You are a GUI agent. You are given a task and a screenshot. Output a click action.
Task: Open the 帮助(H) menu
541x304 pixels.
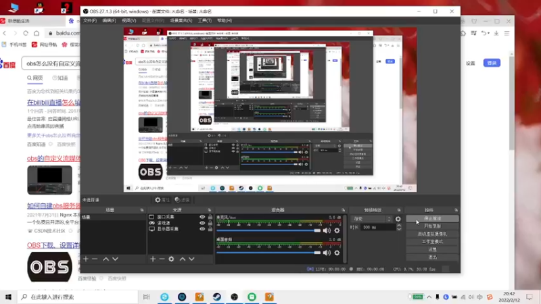225,21
